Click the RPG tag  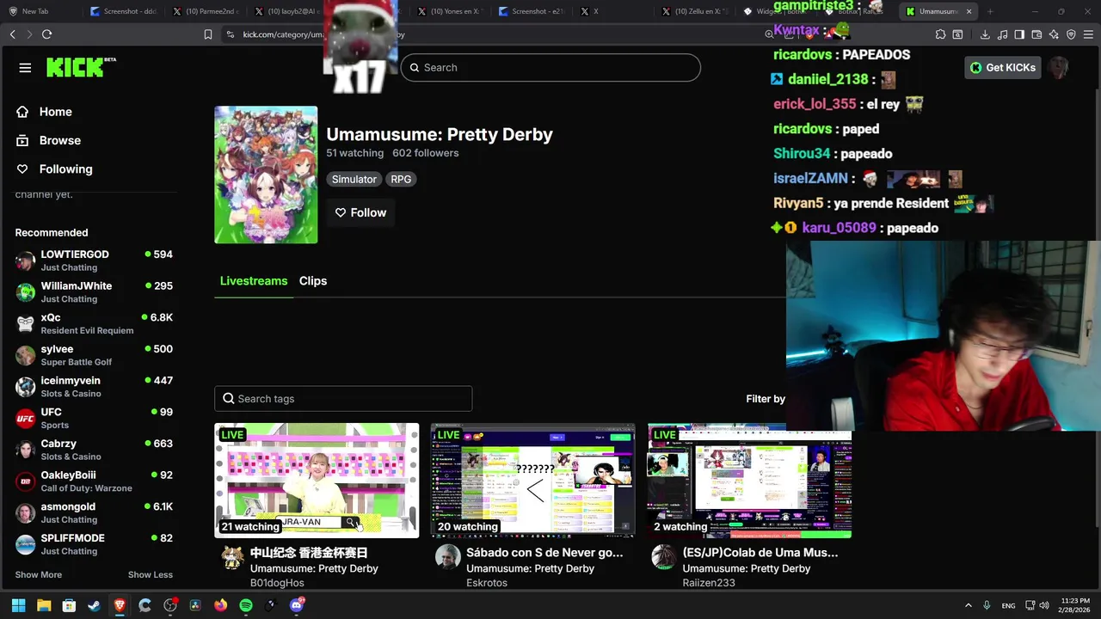tap(401, 180)
